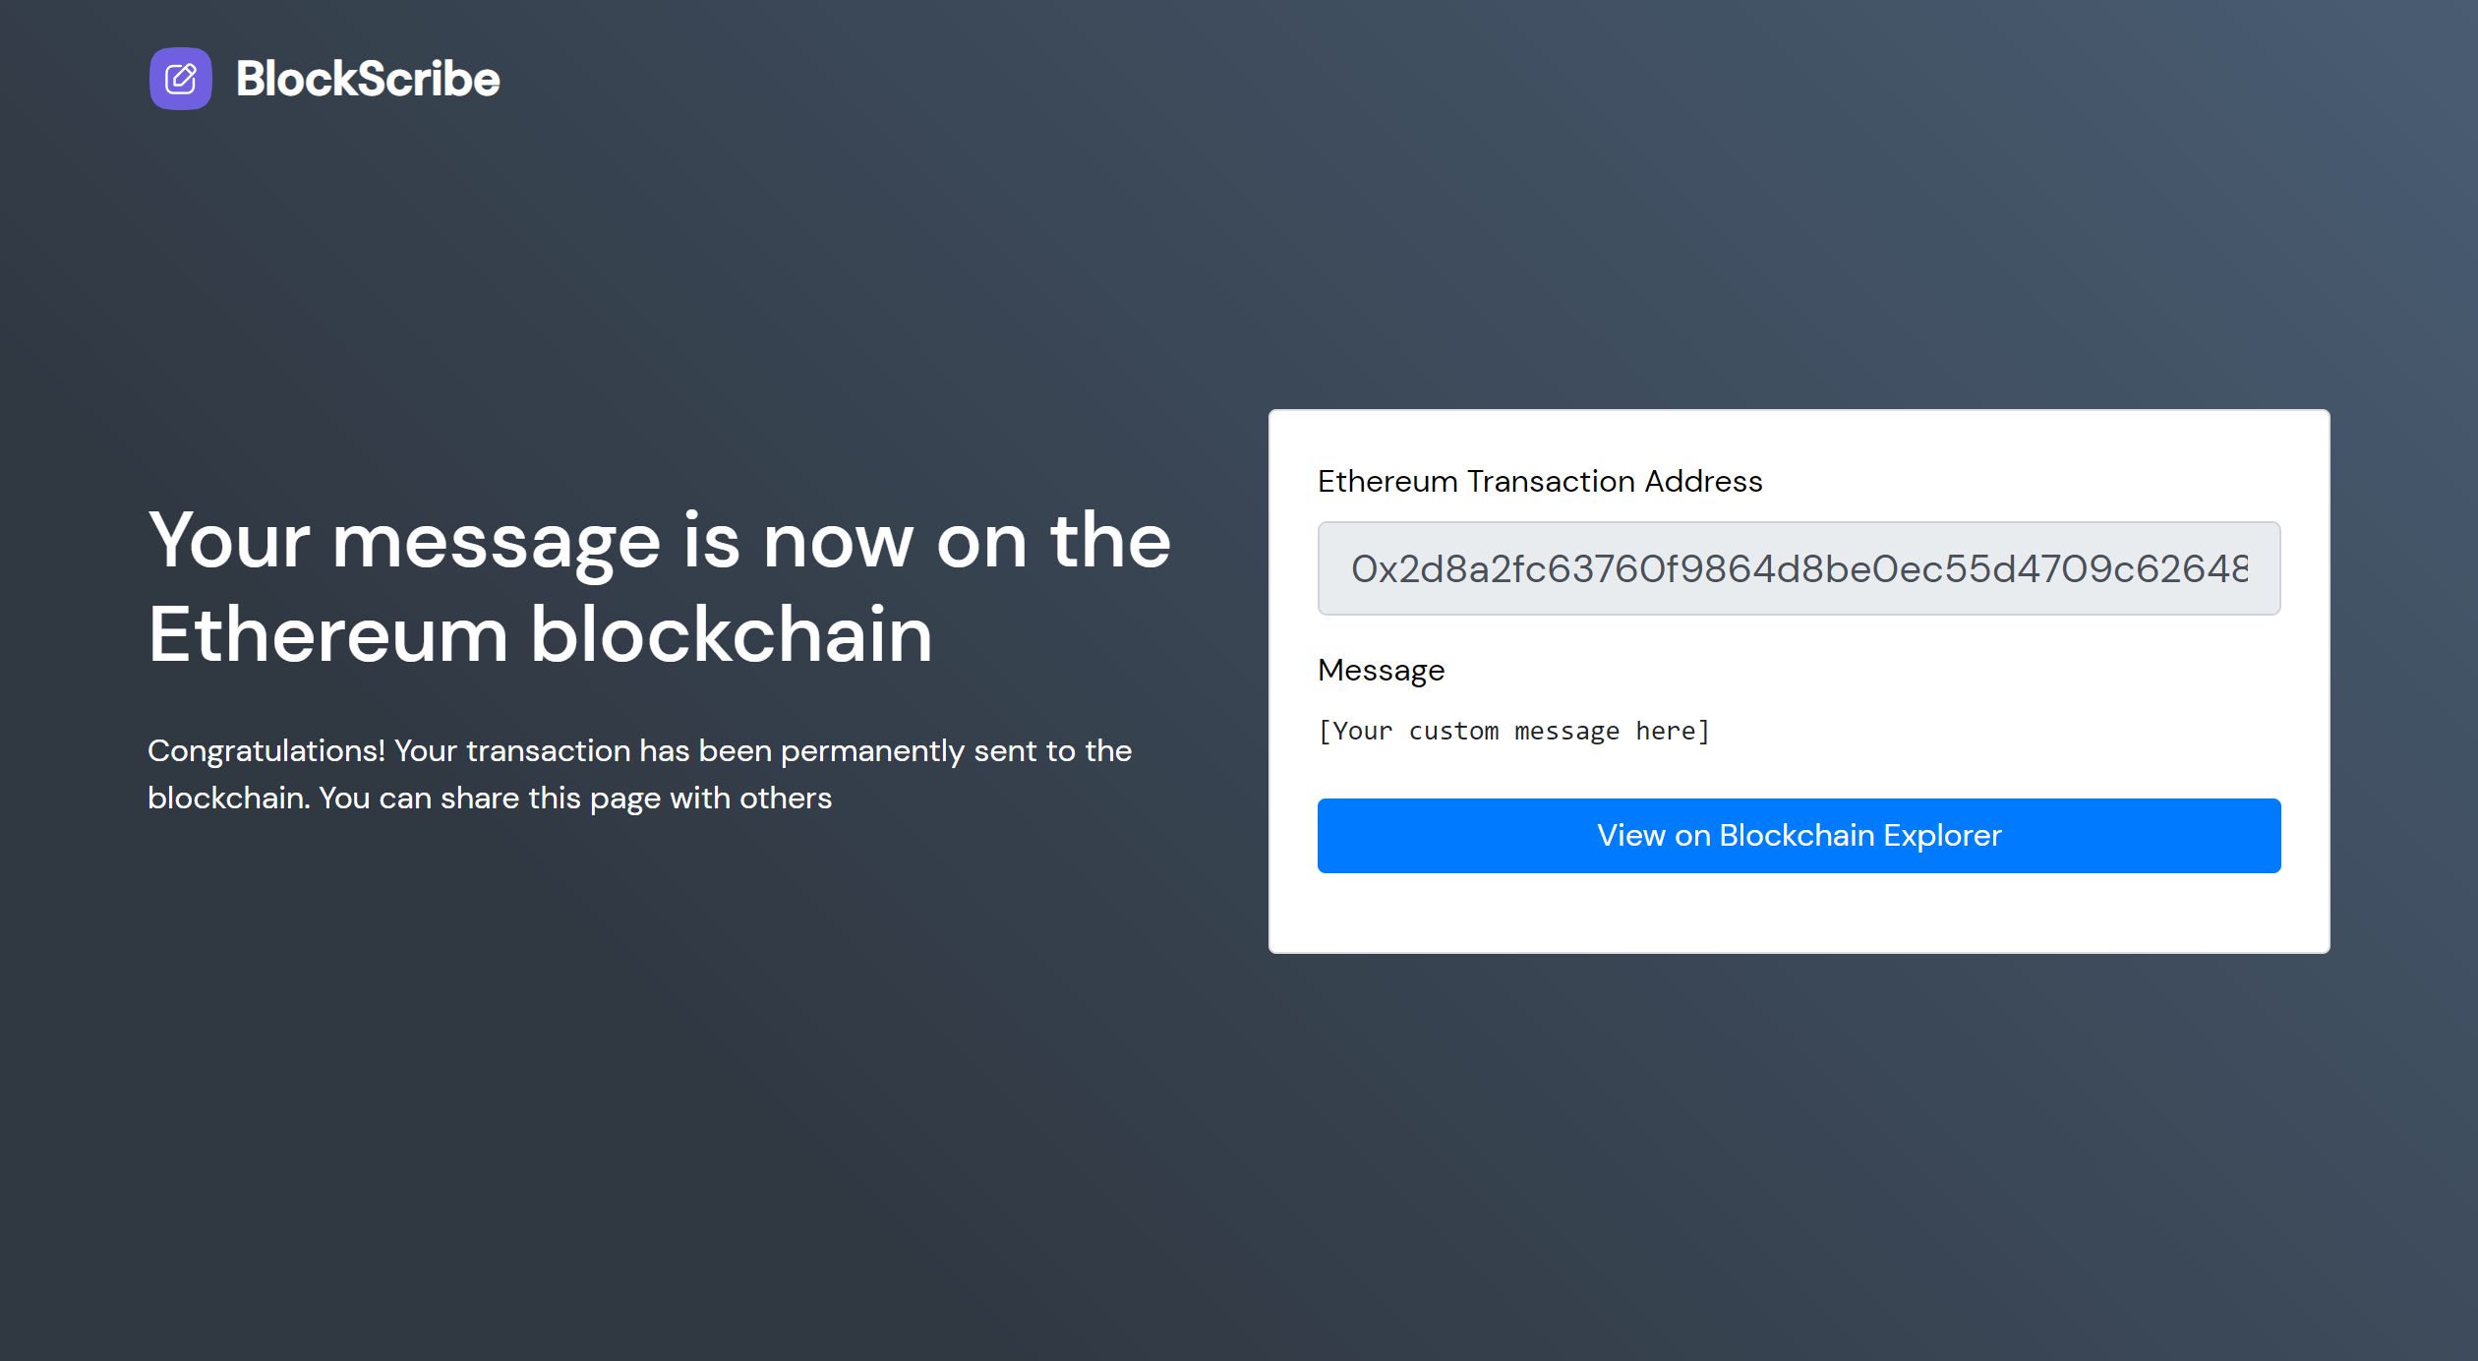
Task: Click the congratulations confirmation text
Action: [x=639, y=773]
